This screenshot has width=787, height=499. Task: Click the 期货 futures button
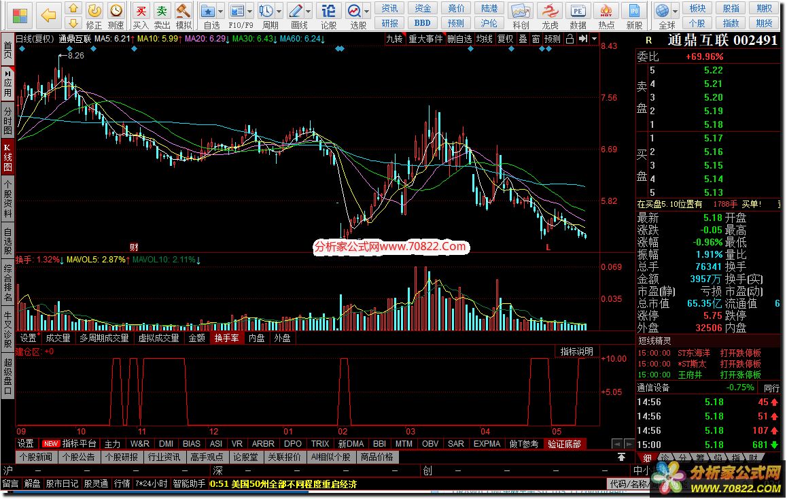(x=765, y=23)
